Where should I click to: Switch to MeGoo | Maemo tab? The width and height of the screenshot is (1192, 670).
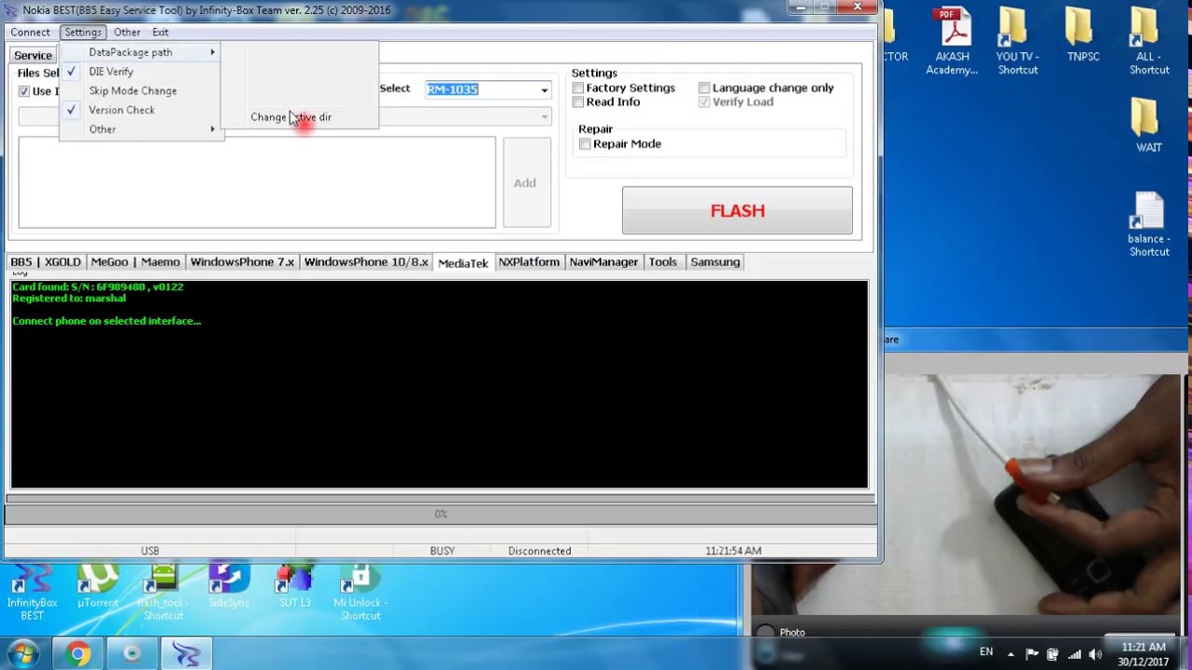tap(135, 262)
